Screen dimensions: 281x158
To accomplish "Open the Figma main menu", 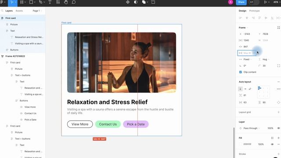I will (2, 2).
